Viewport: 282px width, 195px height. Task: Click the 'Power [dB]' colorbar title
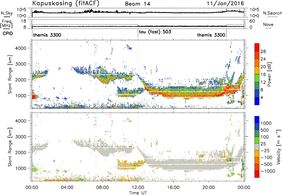click(269, 74)
